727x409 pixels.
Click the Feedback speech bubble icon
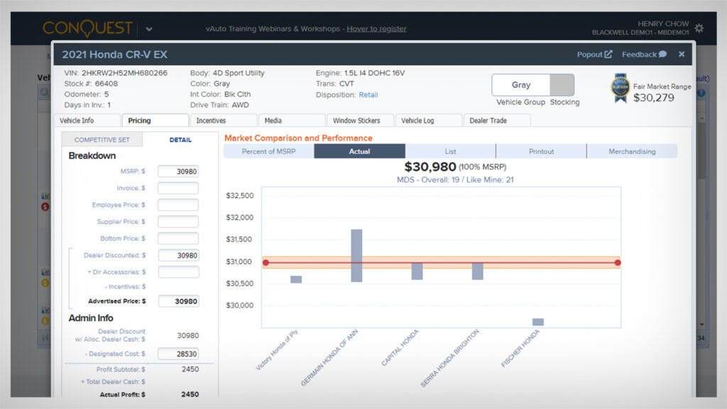coord(662,54)
